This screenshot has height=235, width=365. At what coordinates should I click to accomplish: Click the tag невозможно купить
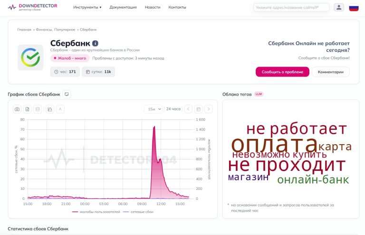point(279,154)
